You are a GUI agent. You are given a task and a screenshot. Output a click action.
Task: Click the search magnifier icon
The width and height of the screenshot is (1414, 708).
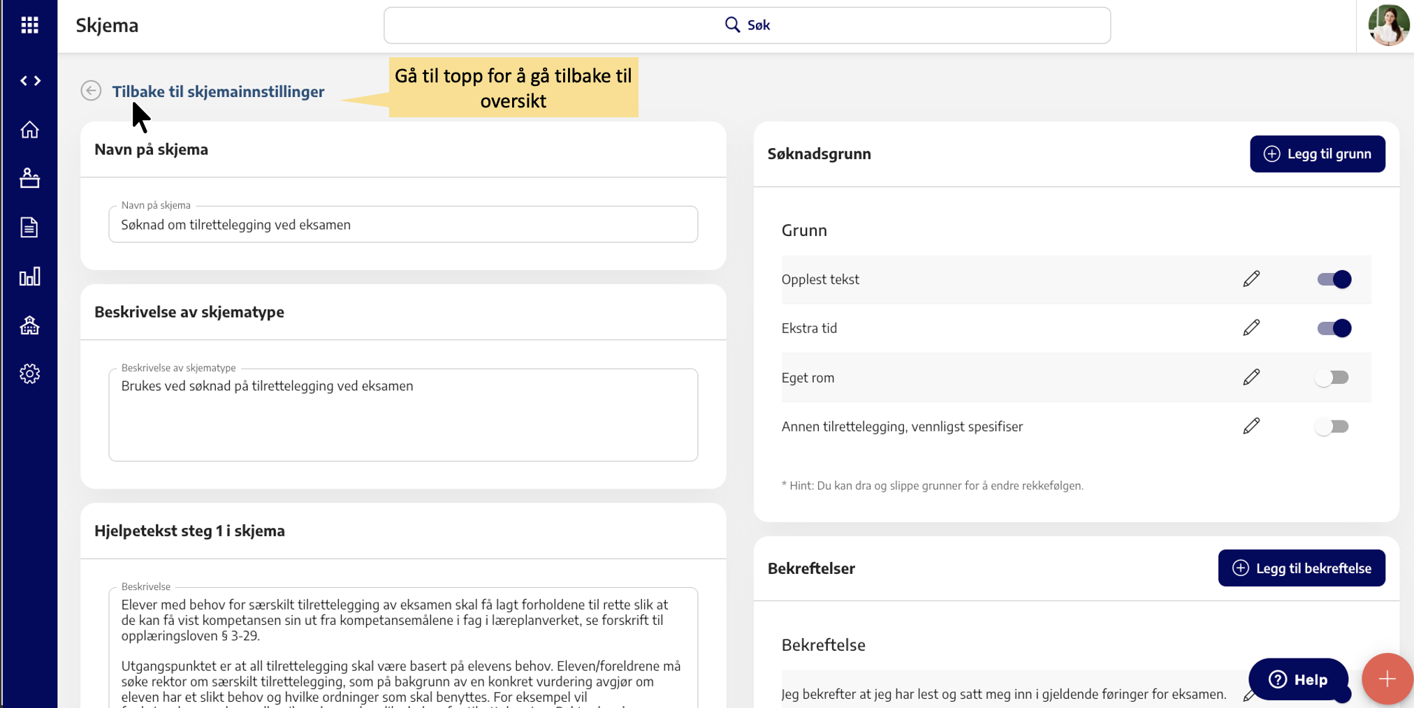[732, 25]
